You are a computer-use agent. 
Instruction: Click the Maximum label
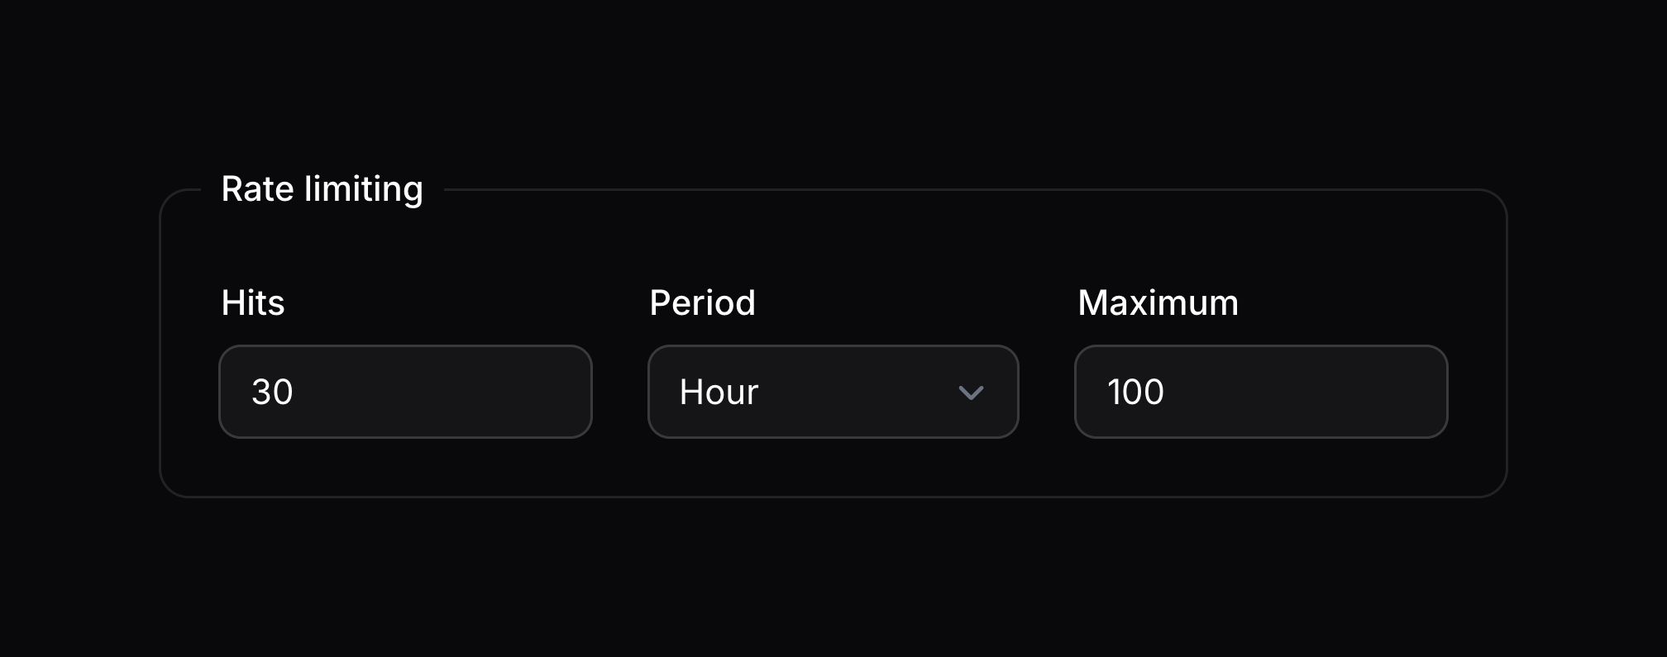1158,302
